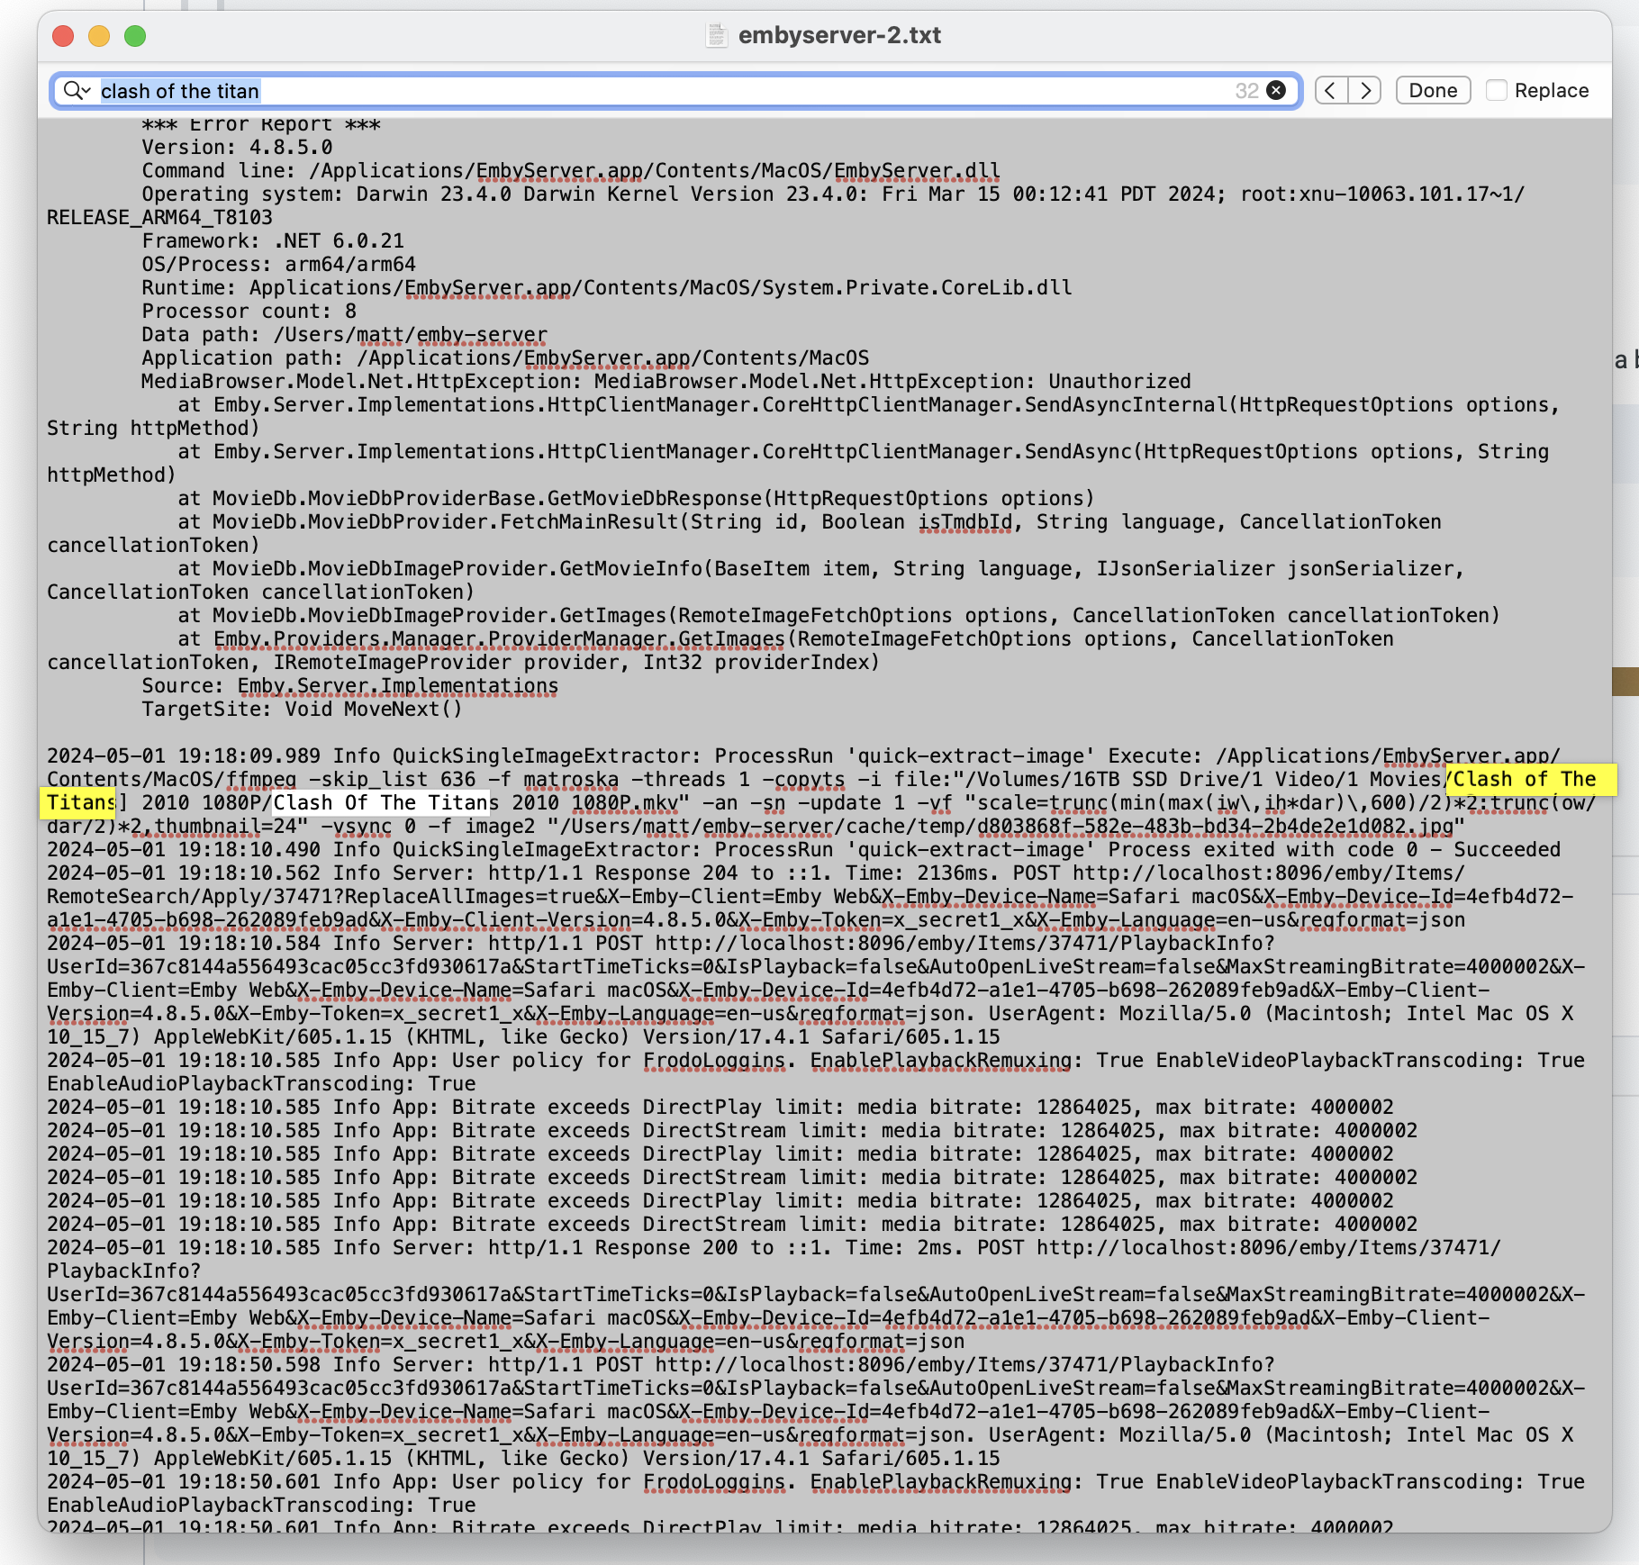This screenshot has width=1639, height=1565.
Task: Click 'Process exited with code 0 - Succeeded'
Action: 1335,849
